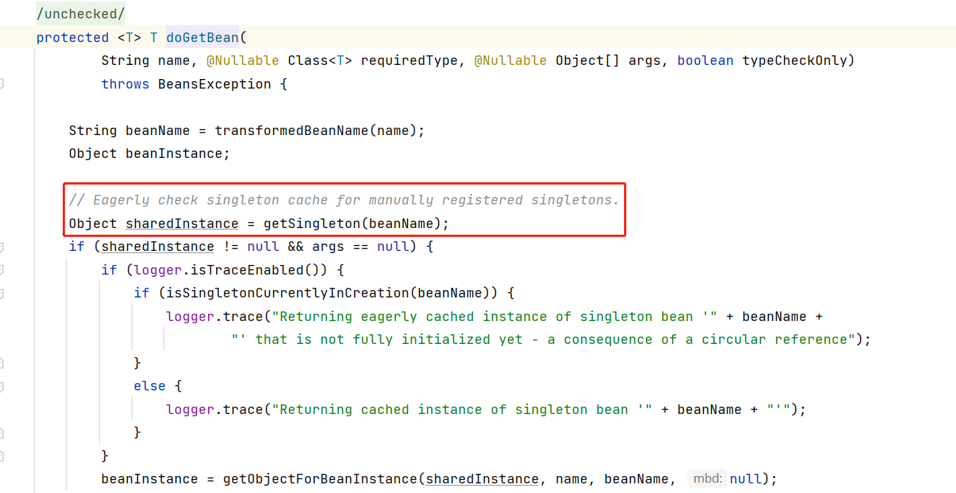Collapse the fold marker at throws BeansException line

coord(1,84)
